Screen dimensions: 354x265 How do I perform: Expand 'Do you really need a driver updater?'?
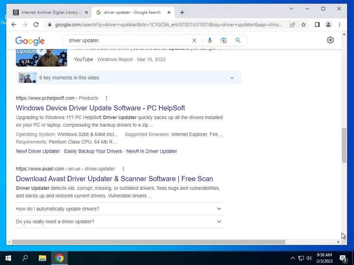(120, 222)
